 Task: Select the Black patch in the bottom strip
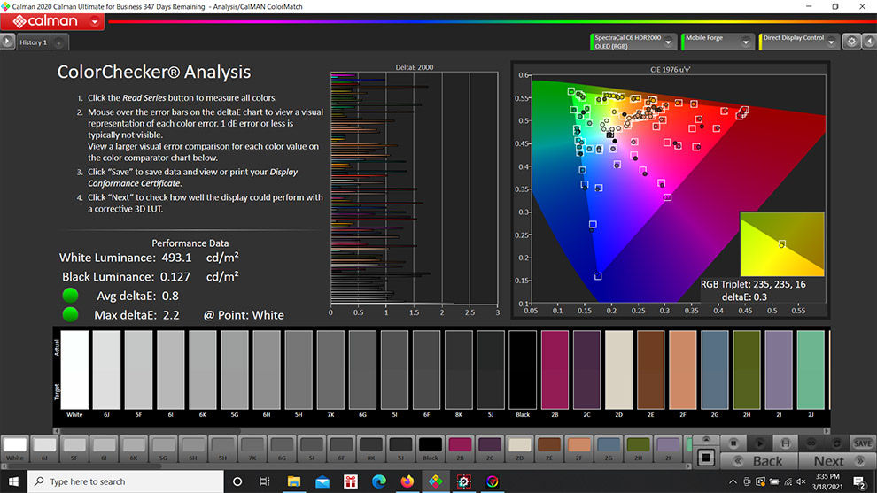point(431,448)
